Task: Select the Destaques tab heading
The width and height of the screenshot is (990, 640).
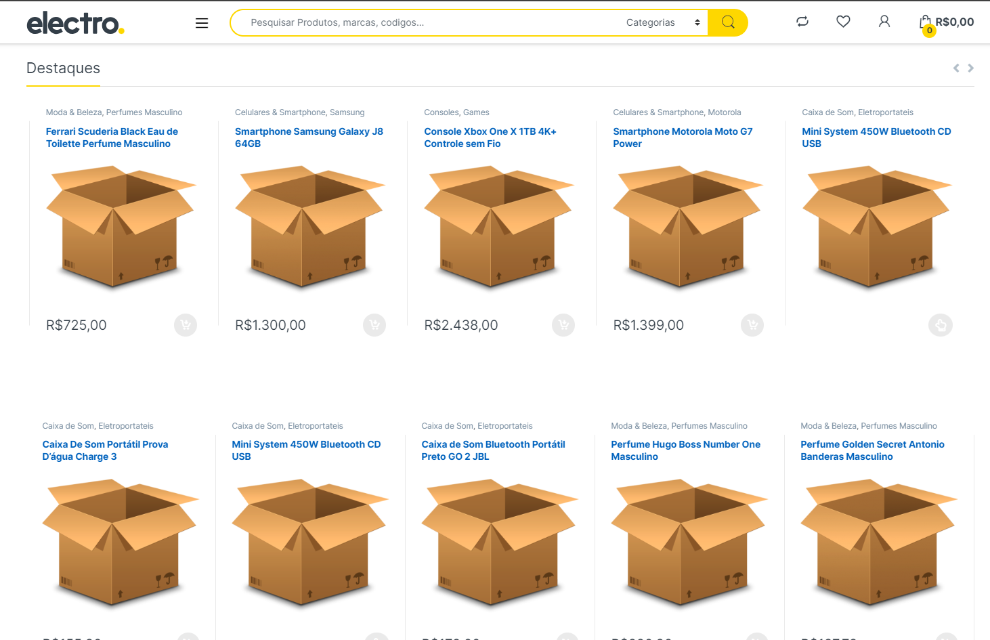Action: tap(63, 68)
